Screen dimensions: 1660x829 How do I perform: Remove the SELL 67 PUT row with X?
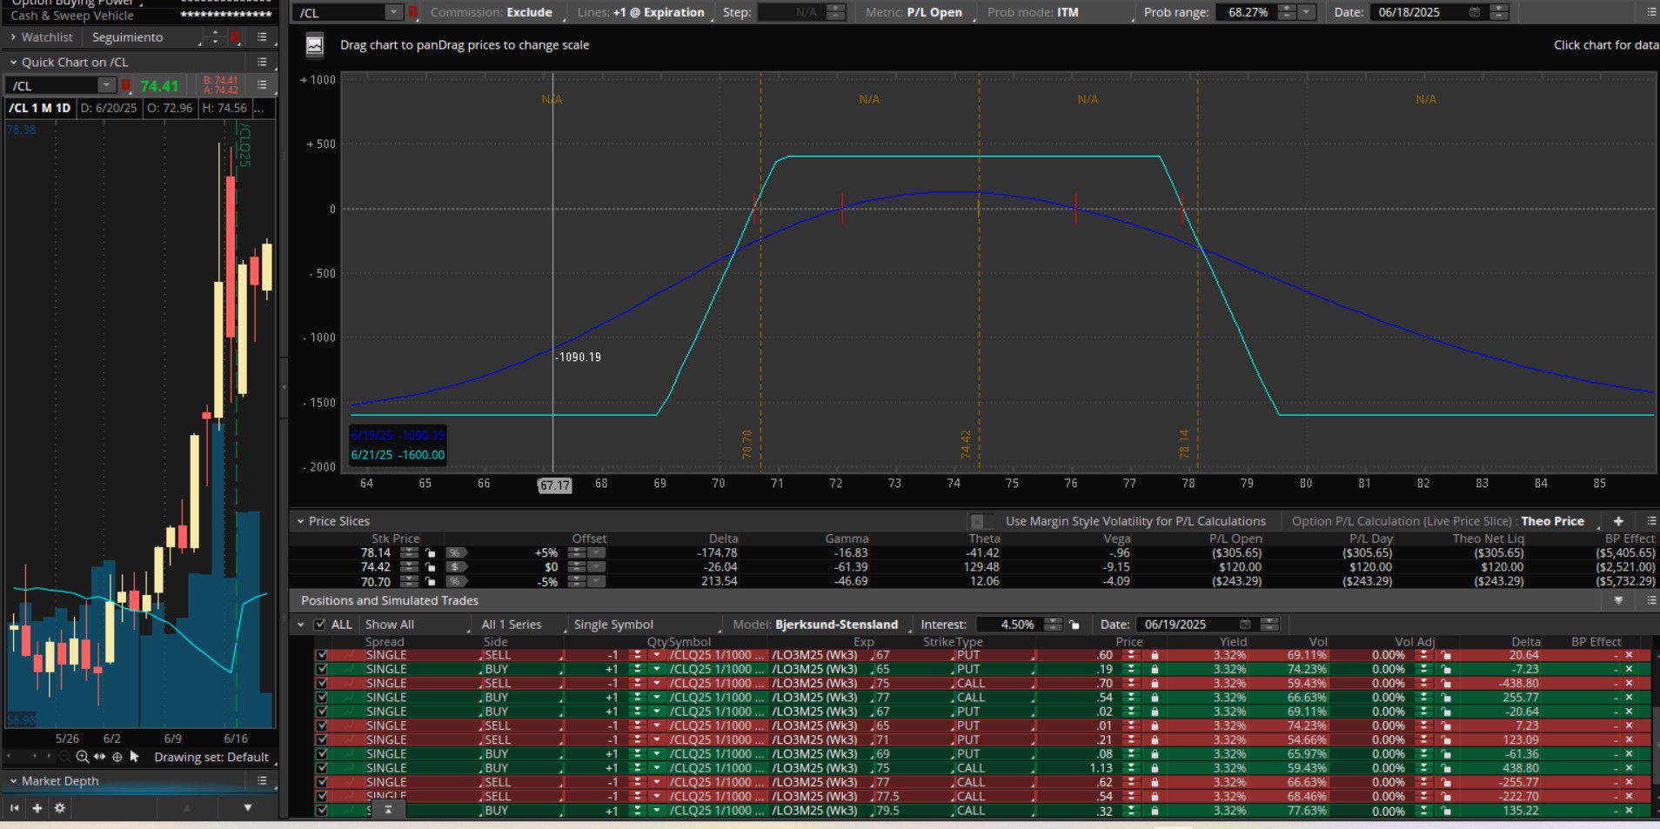(1630, 655)
